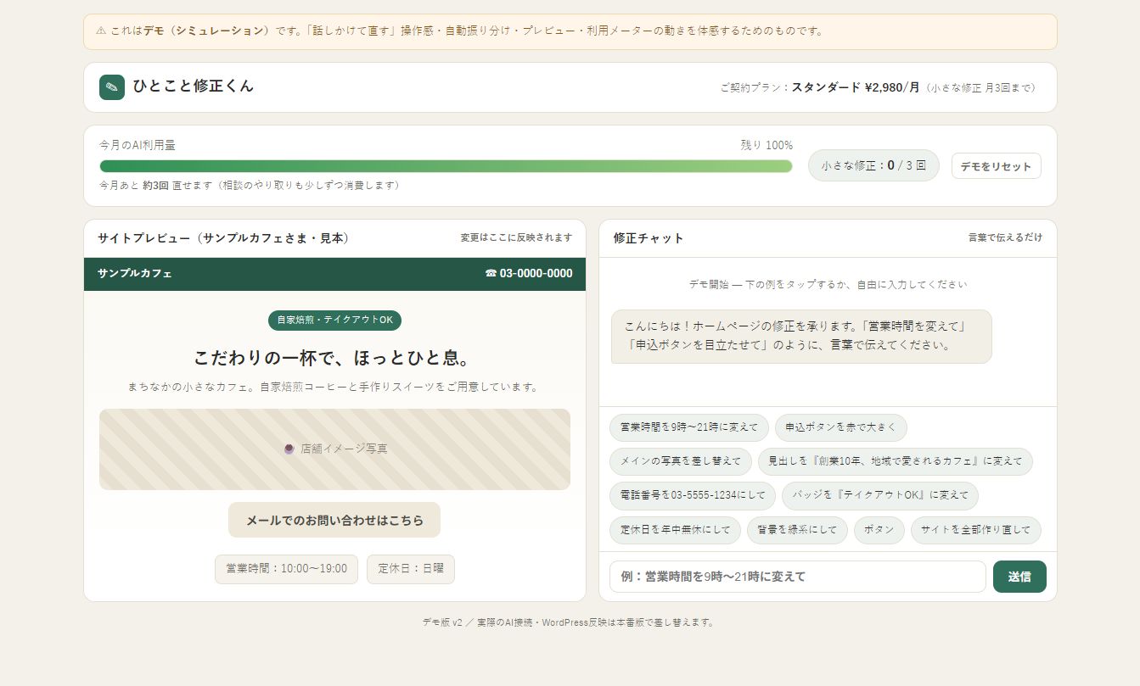Viewport: 1140px width, 686px height.
Task: Click the coffee icon in 店舗イメージ写真 placeholder
Action: click(289, 449)
